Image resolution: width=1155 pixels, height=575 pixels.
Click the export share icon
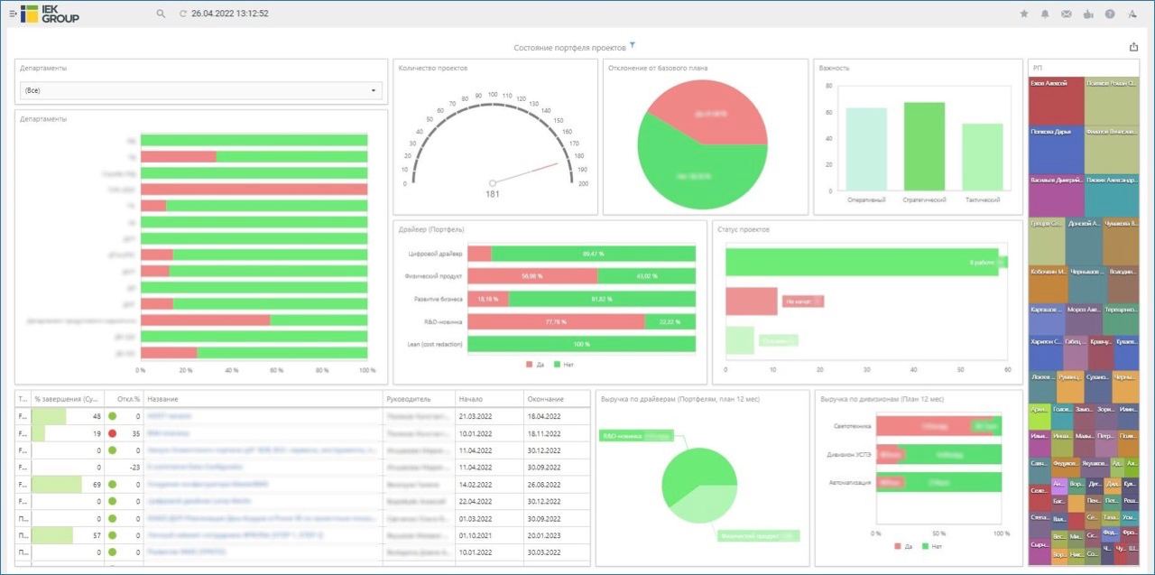click(1133, 47)
